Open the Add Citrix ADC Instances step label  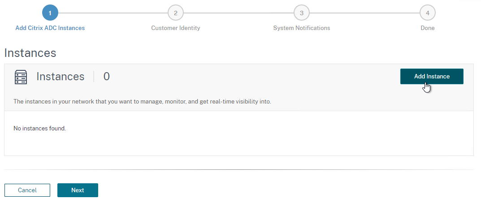[x=50, y=28]
